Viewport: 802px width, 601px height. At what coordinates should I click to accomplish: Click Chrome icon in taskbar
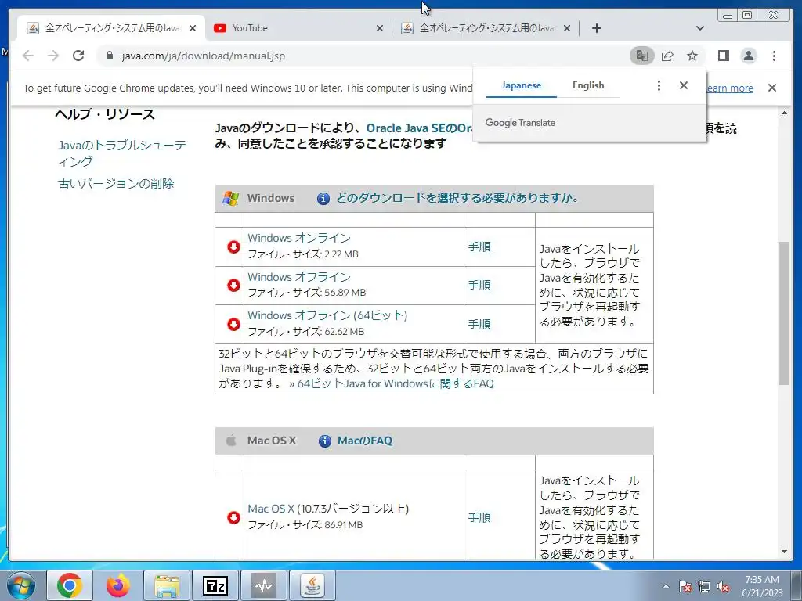70,585
